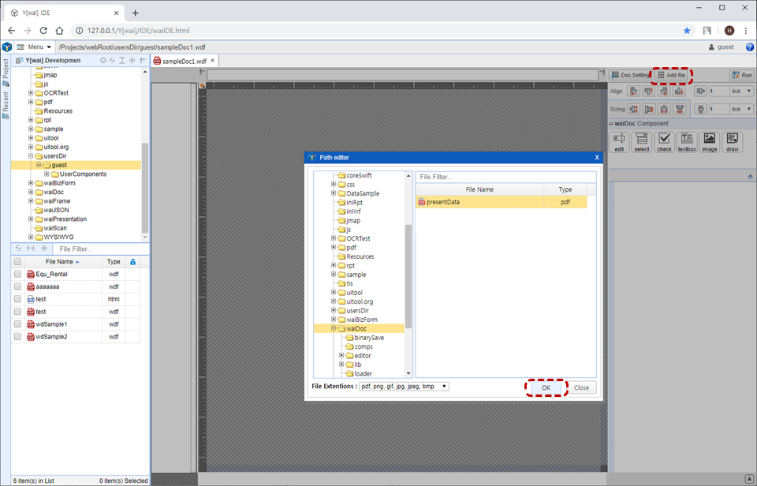Bookmark this page with the star icon

click(687, 30)
